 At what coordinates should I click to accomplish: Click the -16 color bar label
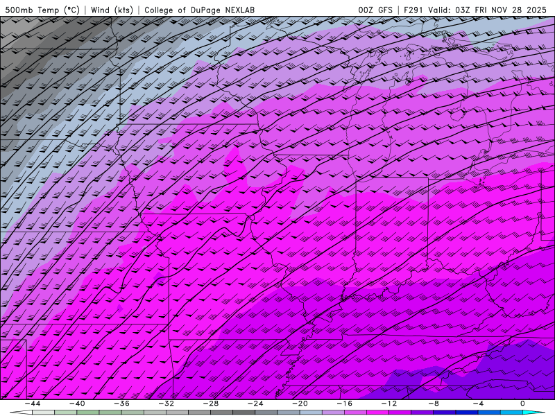[x=345, y=404]
